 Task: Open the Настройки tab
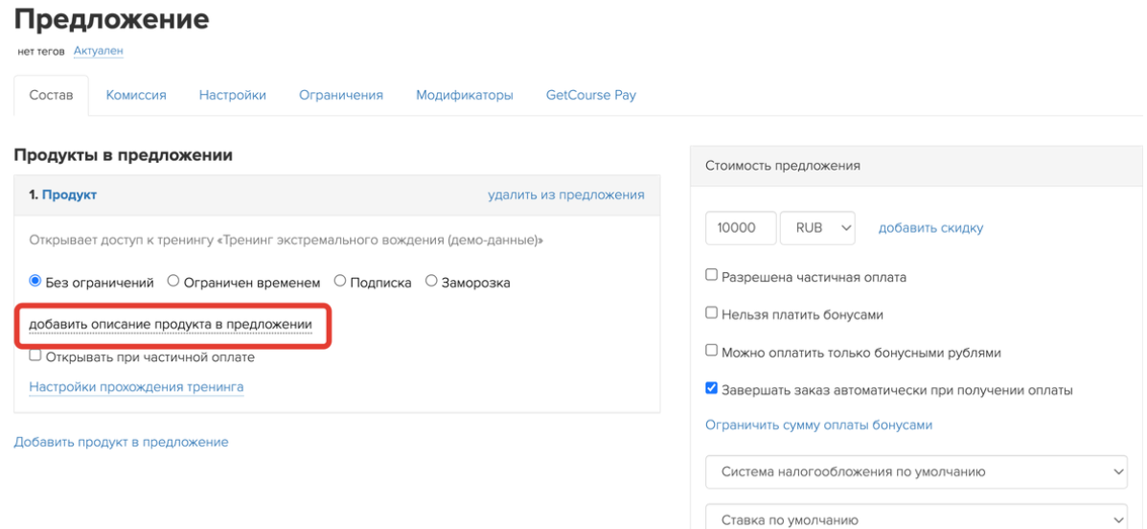(x=233, y=95)
